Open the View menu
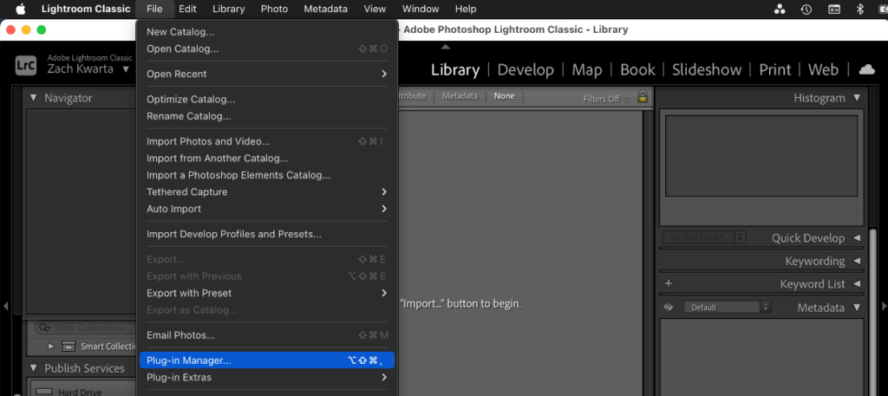Screen dimensions: 888x396 375,9
